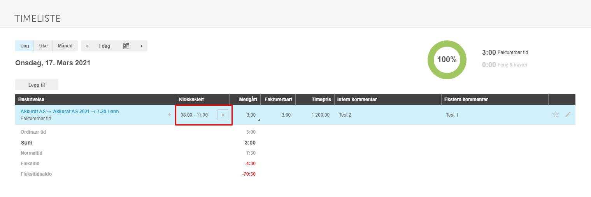The image size is (591, 197).
Task: Click the Intern kommentar column header
Action: click(x=388, y=99)
